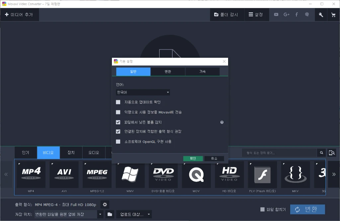
Task: Show previous formats with left arrows
Action: [x=6, y=174]
